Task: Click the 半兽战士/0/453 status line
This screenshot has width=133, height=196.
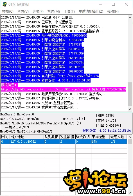Action: point(15,127)
